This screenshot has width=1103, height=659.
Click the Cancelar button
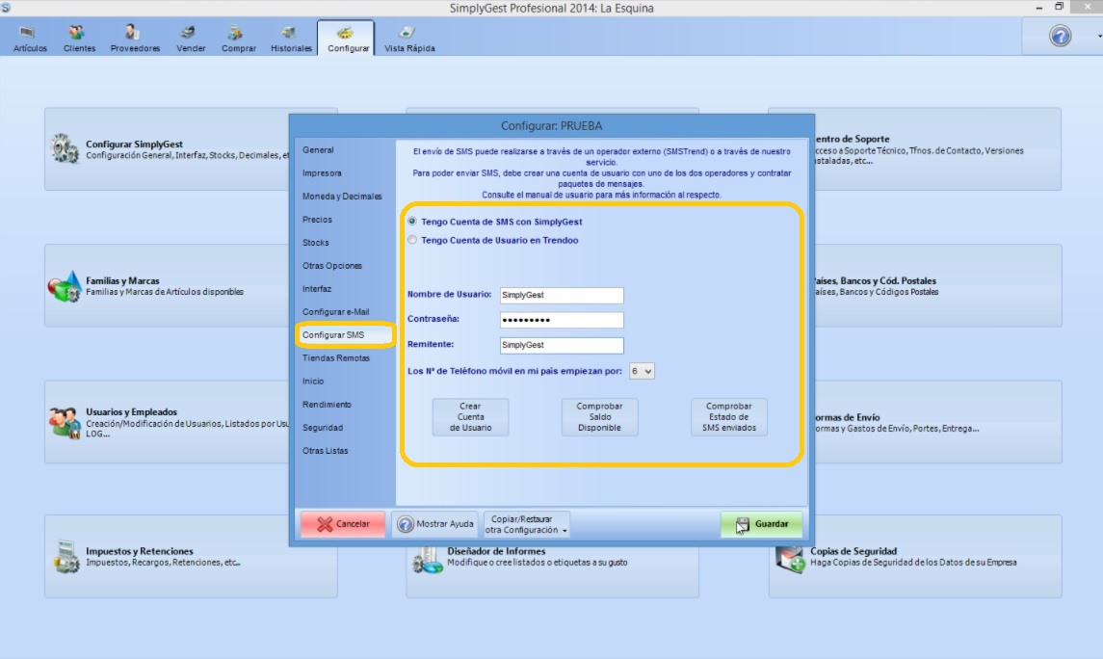pos(343,524)
